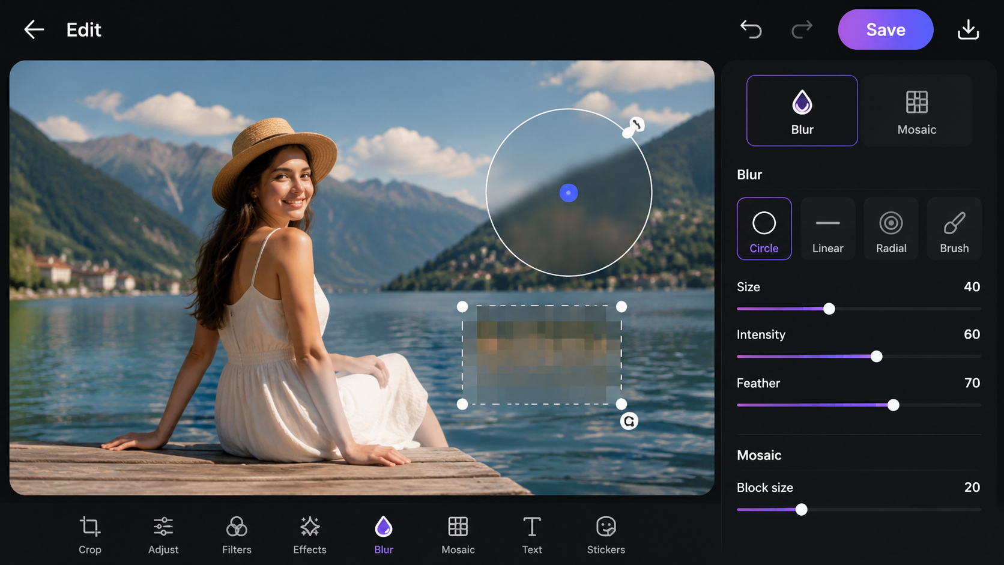Screen dimensions: 1004x565
Task: Click the rotate handle of the mosaic selection
Action: pyautogui.click(x=629, y=421)
